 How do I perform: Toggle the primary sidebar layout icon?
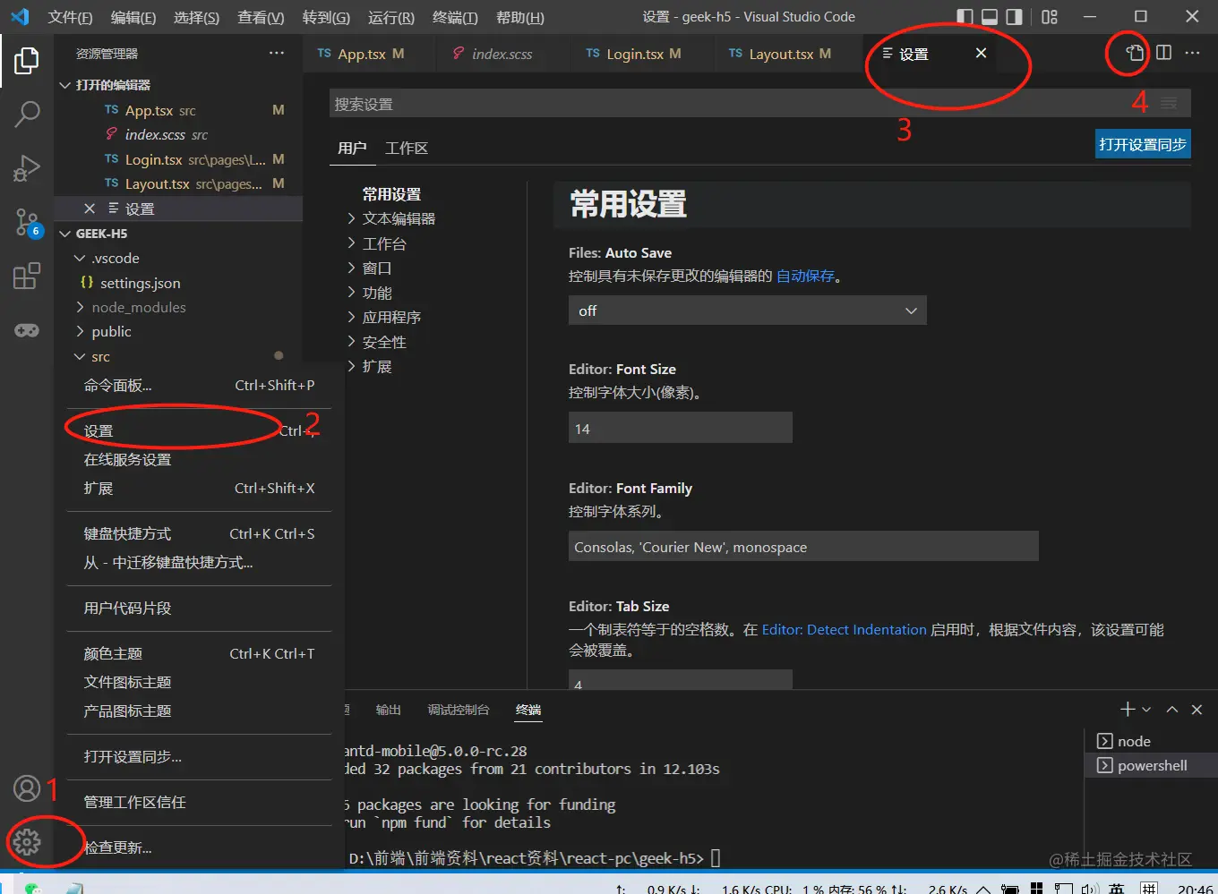[x=965, y=16]
